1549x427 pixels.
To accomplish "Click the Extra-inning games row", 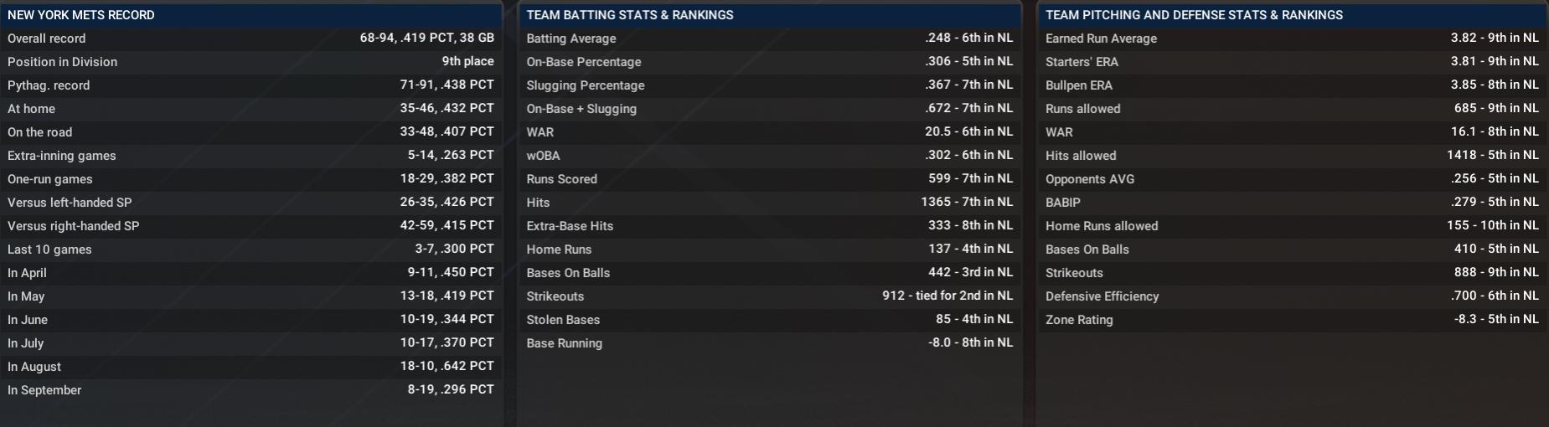I will (250, 156).
